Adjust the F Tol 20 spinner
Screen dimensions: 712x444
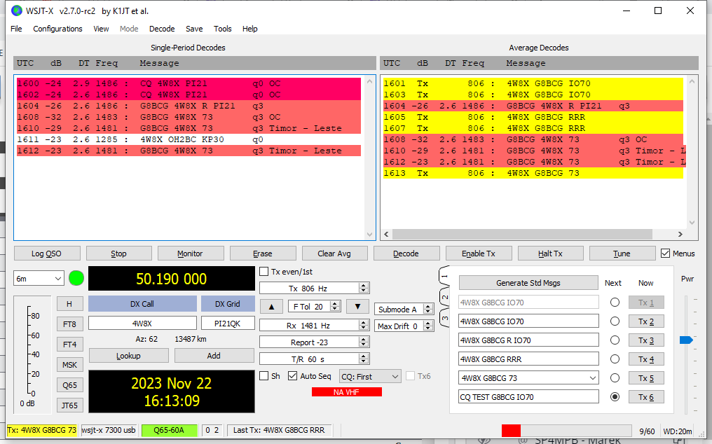335,307
